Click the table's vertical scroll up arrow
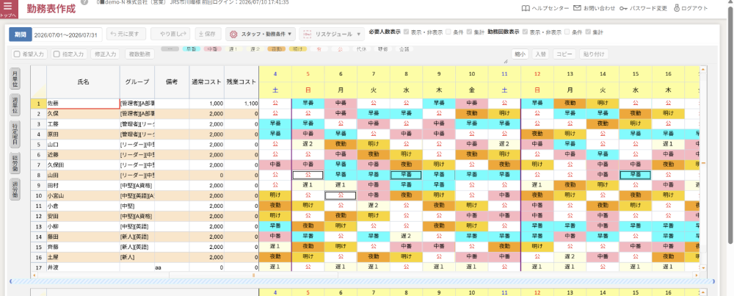734x296 pixels. 702,68
